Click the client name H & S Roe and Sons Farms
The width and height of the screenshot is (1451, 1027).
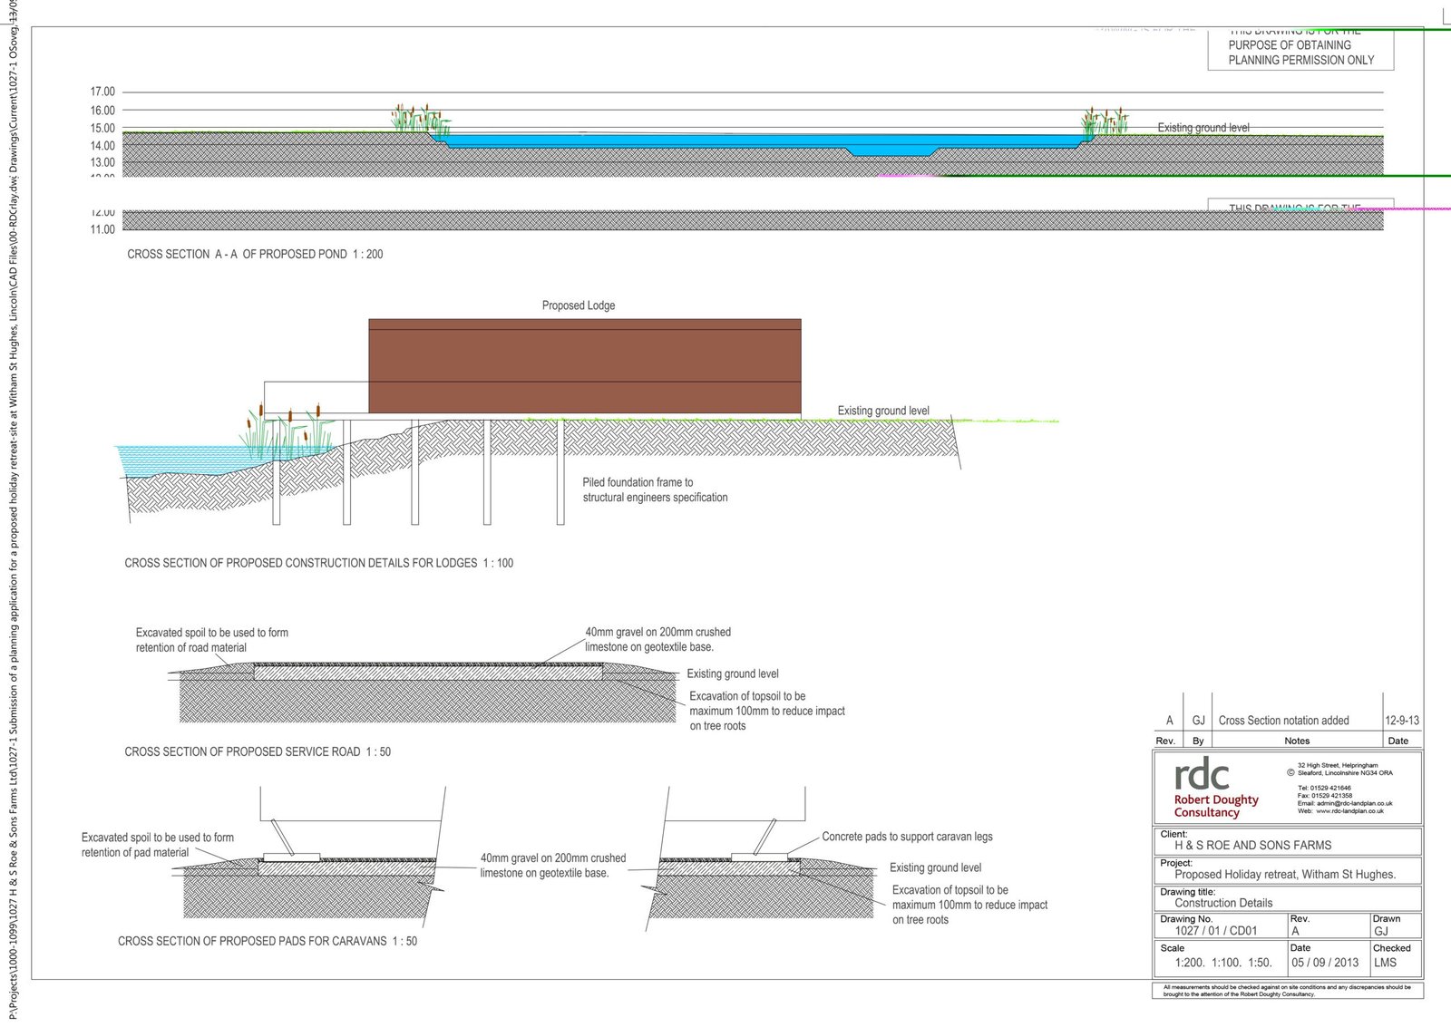pyautogui.click(x=1252, y=845)
